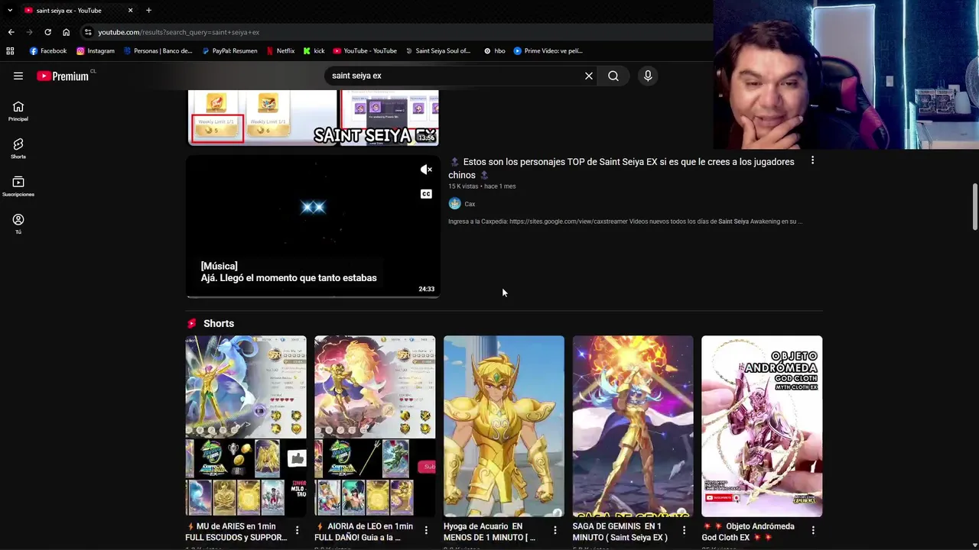Close the 'saint seiya ex - YouTube' tab
The width and height of the screenshot is (979, 550).
(x=130, y=10)
